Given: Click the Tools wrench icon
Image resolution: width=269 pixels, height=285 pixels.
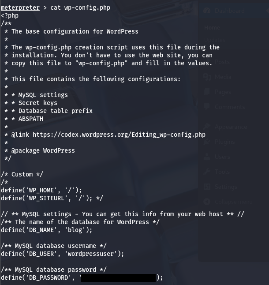Looking at the screenshot, I should (x=207, y=172).
